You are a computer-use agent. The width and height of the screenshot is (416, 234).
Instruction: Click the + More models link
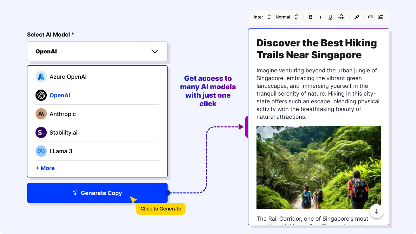pyautogui.click(x=45, y=168)
